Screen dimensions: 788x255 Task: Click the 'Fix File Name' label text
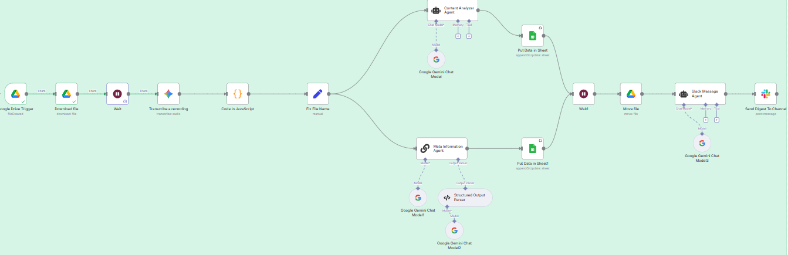coord(318,109)
